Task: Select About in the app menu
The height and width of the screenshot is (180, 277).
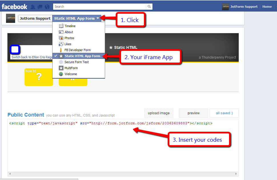Action: (69, 32)
